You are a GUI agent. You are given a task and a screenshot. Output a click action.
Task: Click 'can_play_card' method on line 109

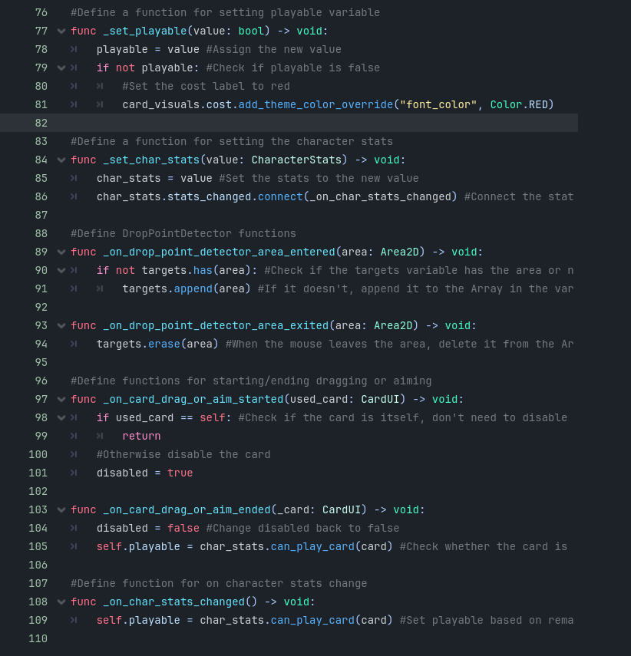pyautogui.click(x=312, y=620)
